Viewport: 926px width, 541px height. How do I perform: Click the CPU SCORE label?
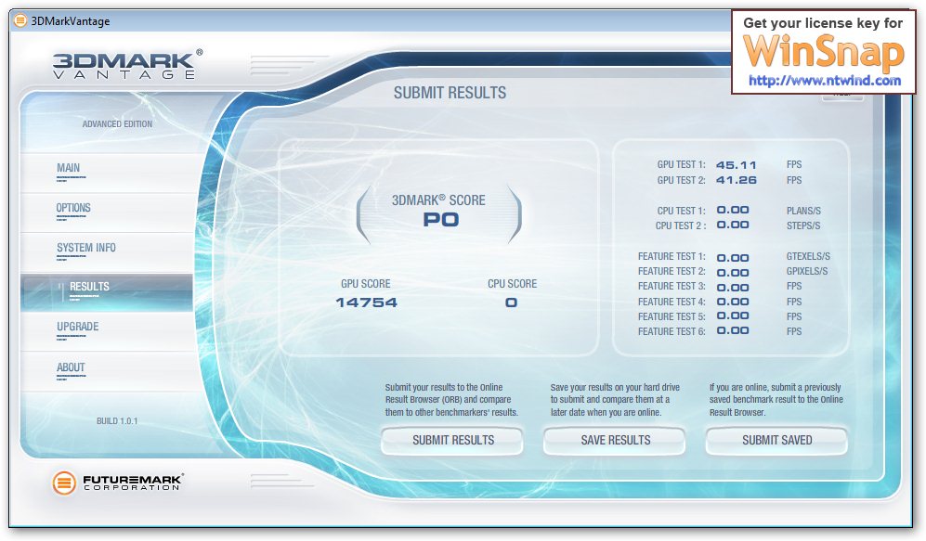tap(512, 284)
